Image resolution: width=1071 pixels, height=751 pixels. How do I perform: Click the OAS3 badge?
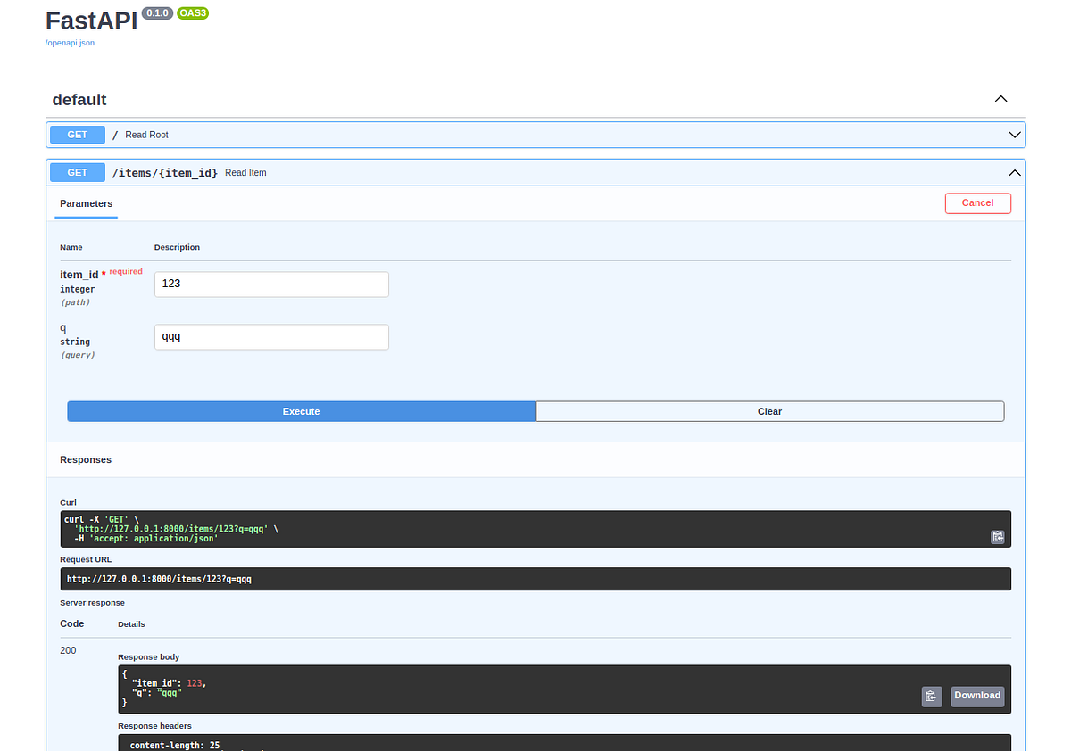192,13
